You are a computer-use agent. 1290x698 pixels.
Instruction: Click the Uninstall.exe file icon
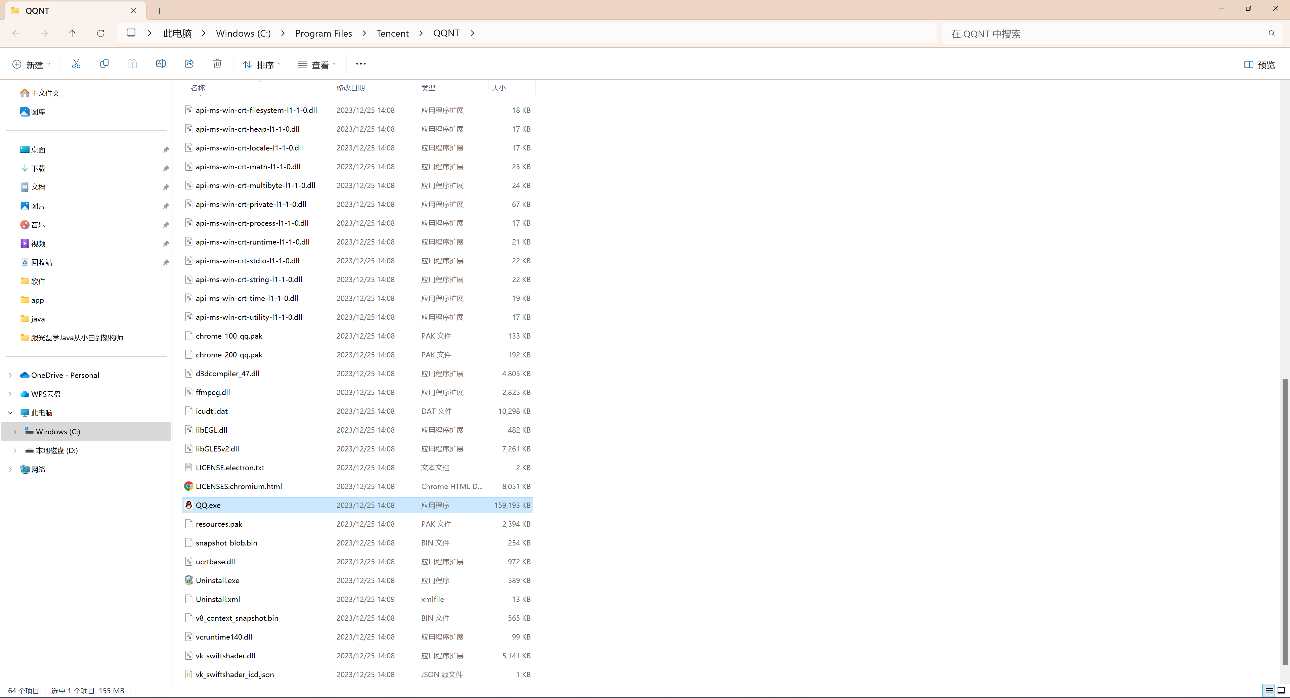(189, 580)
